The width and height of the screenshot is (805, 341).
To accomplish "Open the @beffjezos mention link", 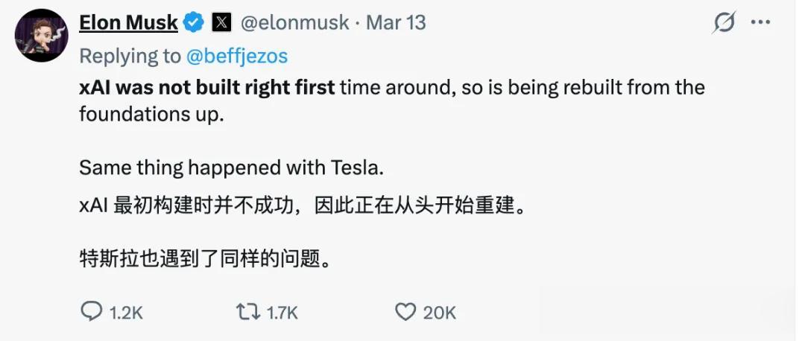I will (237, 57).
